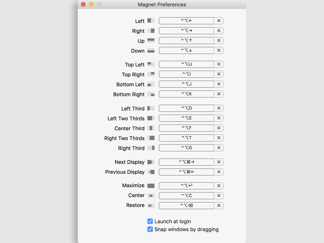Disable the Launch at login checkbox
Viewport: 324px width, 243px height.
coord(150,221)
